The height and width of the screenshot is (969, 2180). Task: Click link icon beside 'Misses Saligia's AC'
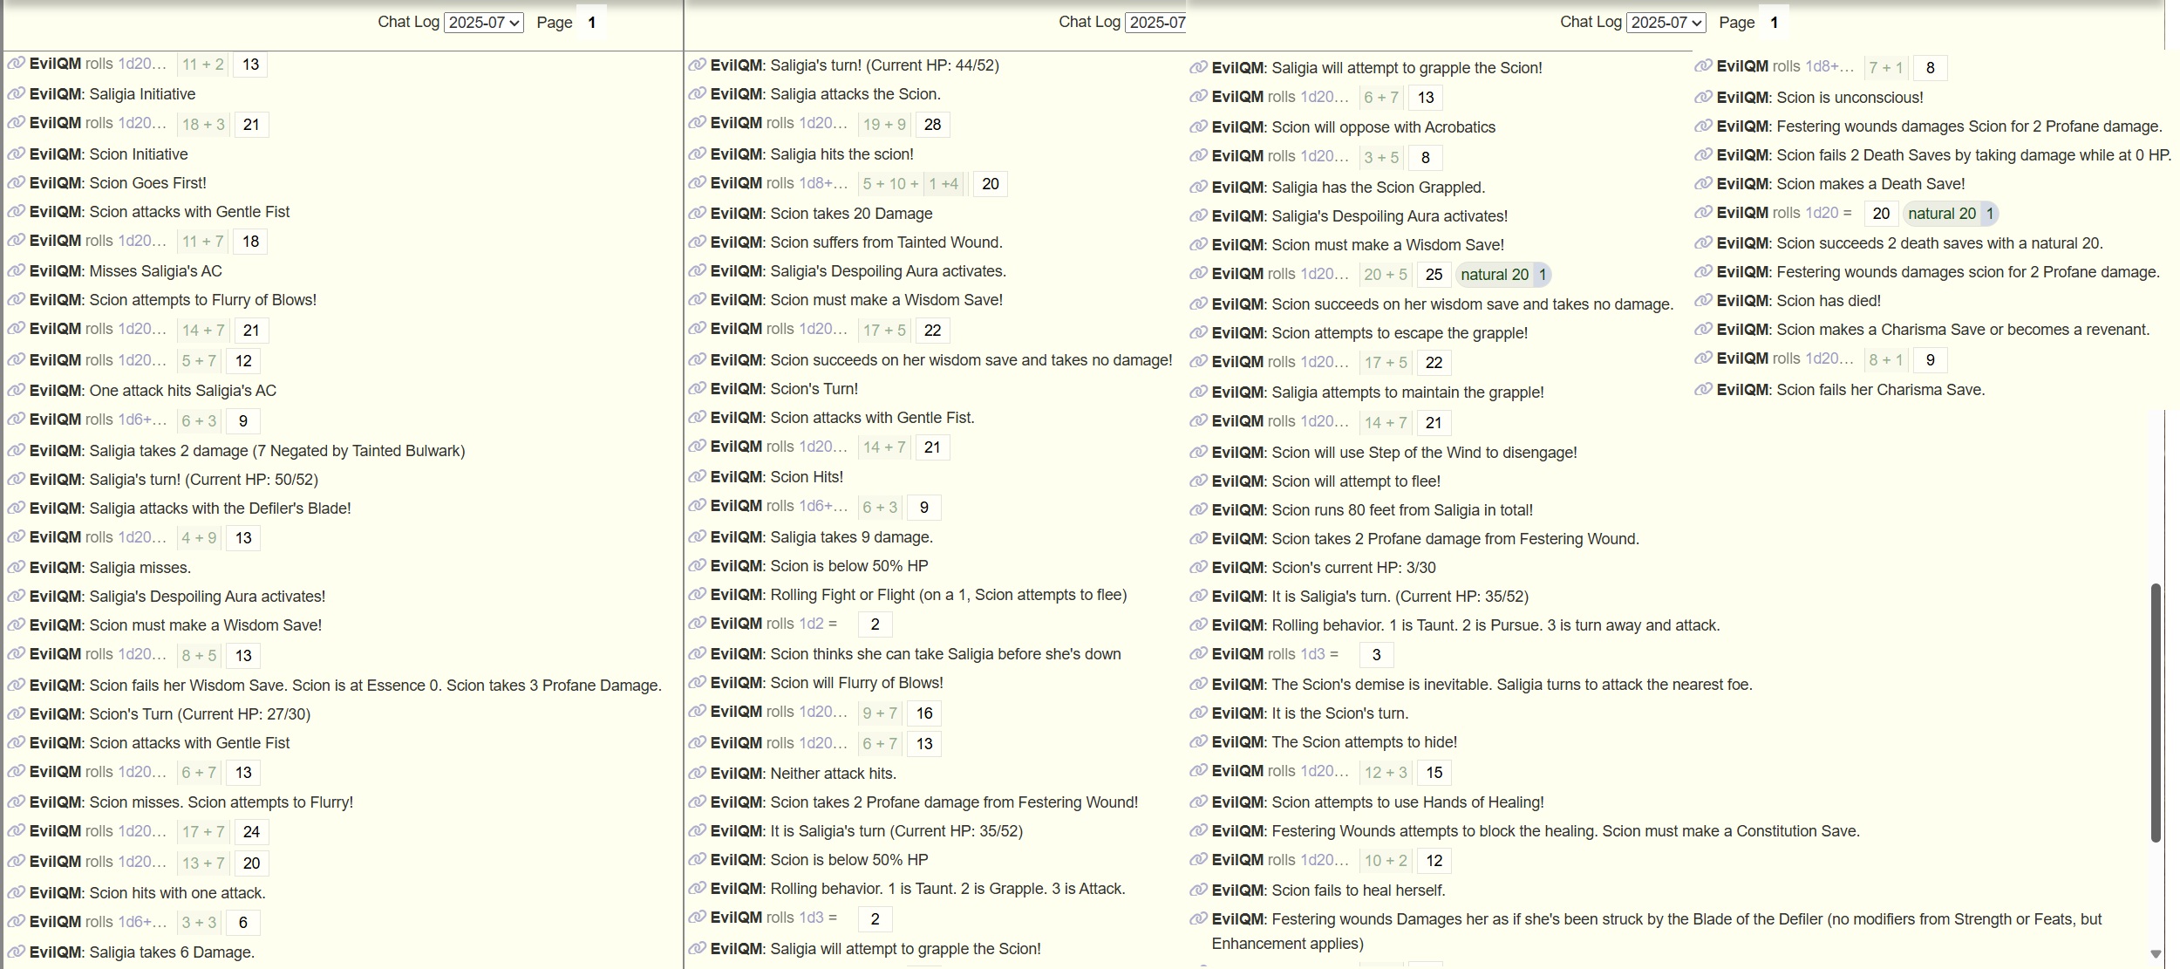pos(16,270)
